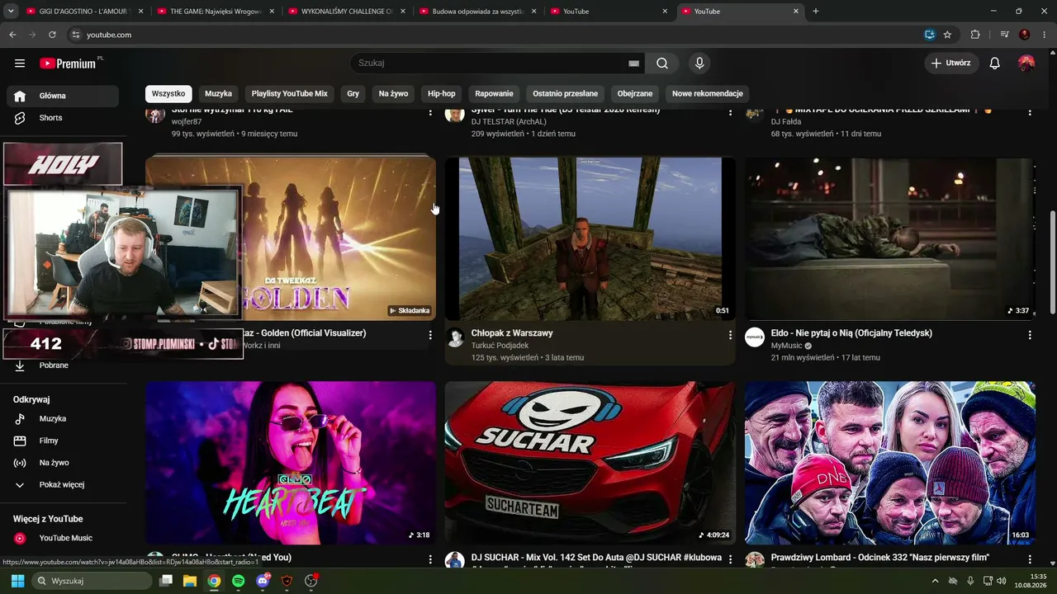Select the Nowe rekomendacje chip
1057x594 pixels.
(708, 94)
